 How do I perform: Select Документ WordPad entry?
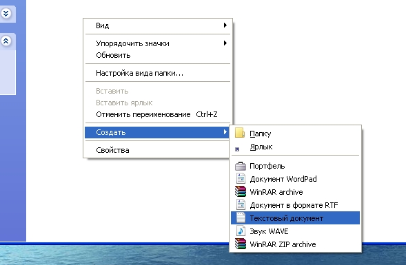[x=295, y=179]
